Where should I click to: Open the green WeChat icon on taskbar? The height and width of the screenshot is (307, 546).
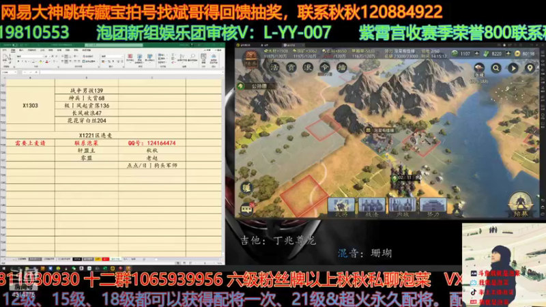[74, 269]
